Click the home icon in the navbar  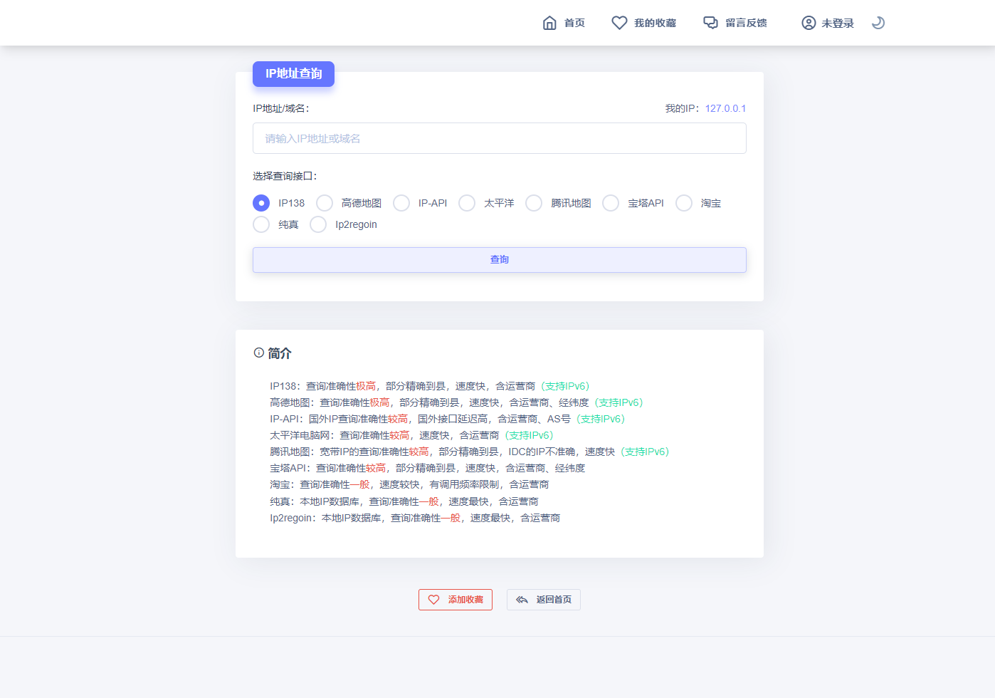[549, 23]
